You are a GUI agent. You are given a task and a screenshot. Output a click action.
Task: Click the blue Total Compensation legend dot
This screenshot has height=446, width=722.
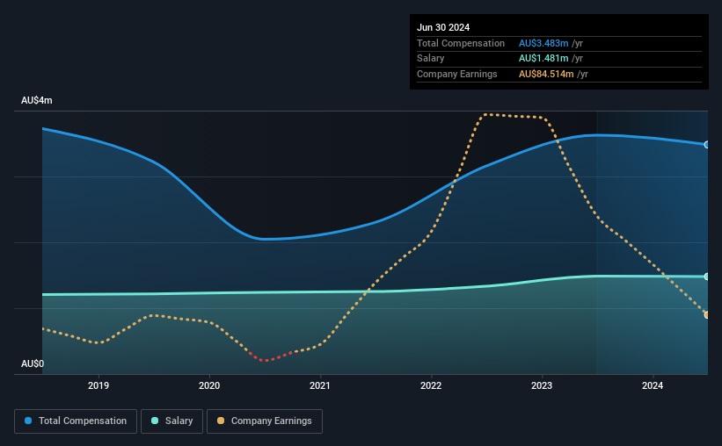28,421
